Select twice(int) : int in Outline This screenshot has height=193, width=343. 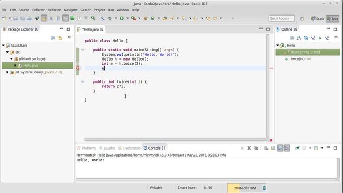(301, 59)
